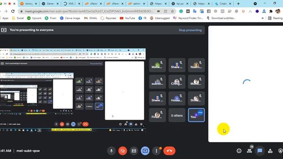Open the YouTube bookmark
Image resolution: width=283 pixels, height=159 pixels.
[127, 18]
